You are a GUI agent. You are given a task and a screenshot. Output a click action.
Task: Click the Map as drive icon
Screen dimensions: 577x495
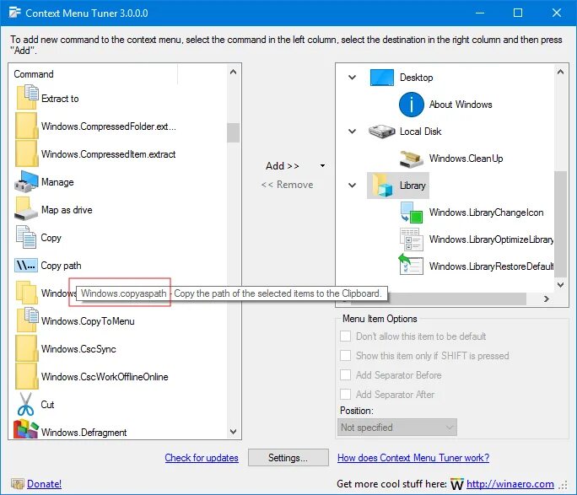pyautogui.click(x=26, y=209)
